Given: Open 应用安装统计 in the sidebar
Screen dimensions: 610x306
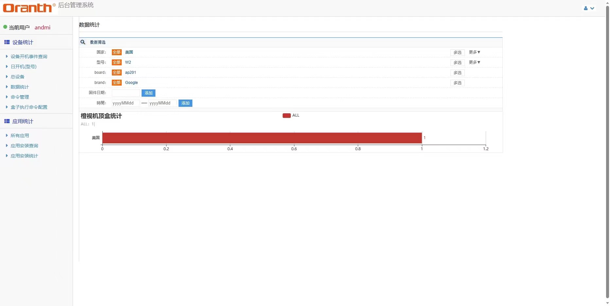Looking at the screenshot, I should (24, 156).
